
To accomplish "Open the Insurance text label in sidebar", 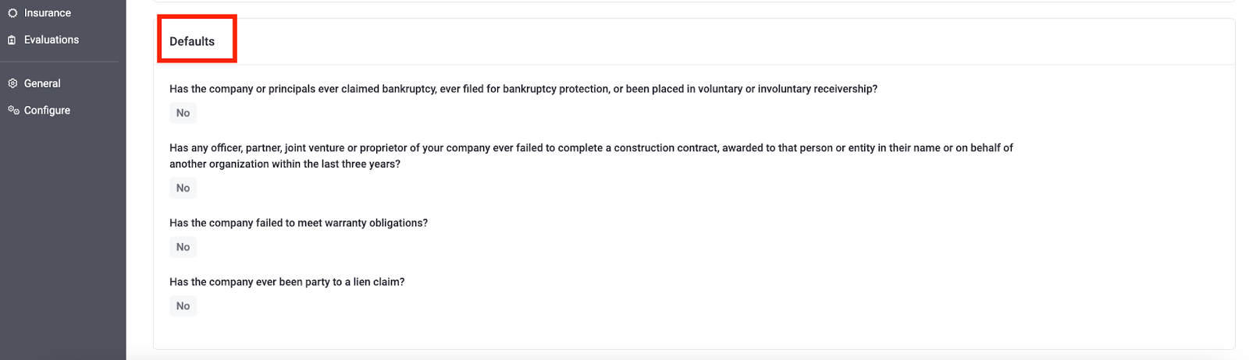I will [47, 13].
